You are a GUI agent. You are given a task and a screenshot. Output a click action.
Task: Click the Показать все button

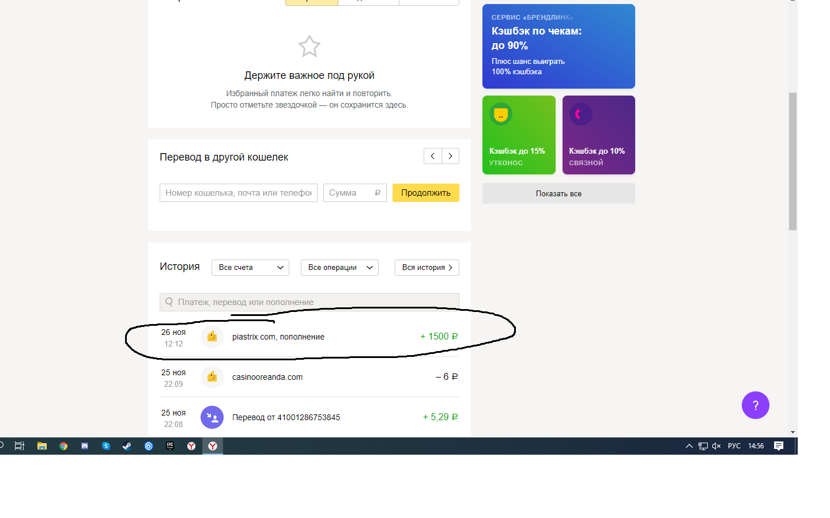559,193
